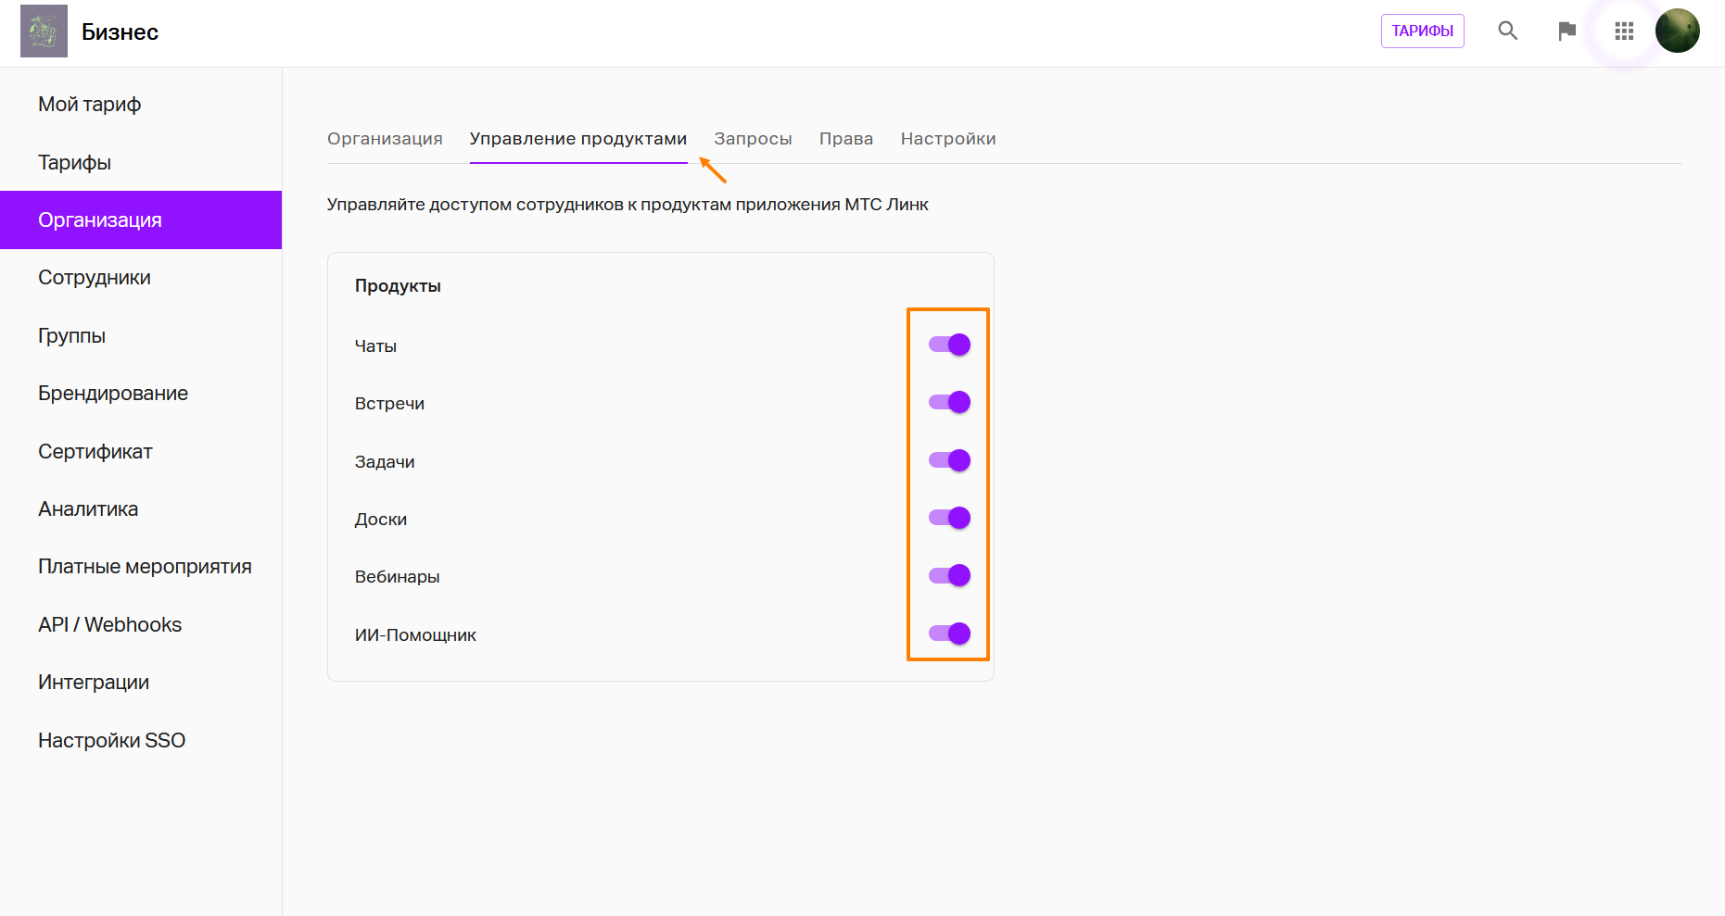The image size is (1725, 916).
Task: Go to Интеграции in the sidebar
Action: pyautogui.click(x=141, y=683)
